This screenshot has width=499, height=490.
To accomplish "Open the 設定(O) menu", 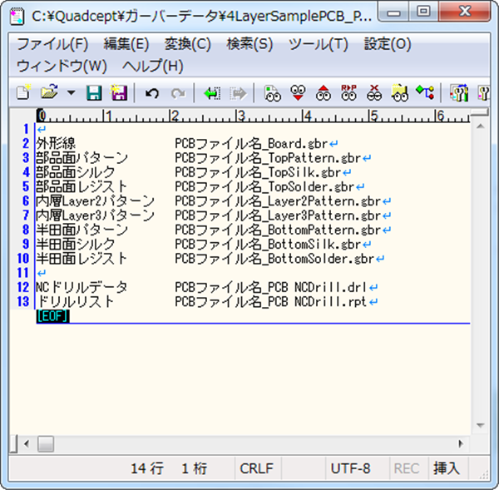I will pyautogui.click(x=388, y=44).
